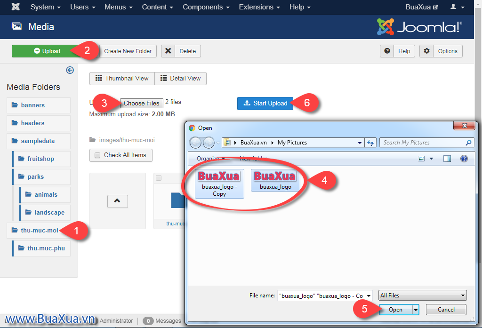
Task: Open the All Files type dropdown
Action: 423,296
